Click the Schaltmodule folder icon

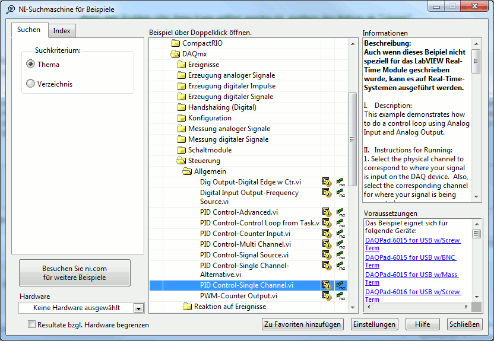tap(181, 150)
